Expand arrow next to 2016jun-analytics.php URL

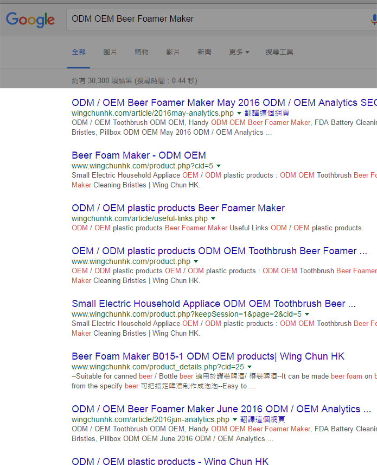tap(235, 419)
